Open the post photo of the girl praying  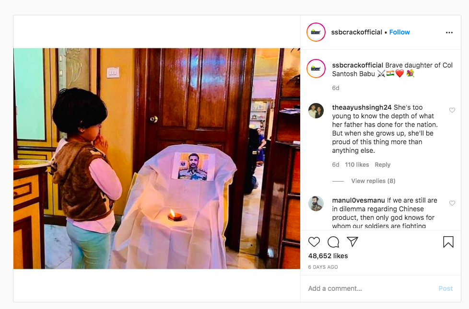click(157, 159)
